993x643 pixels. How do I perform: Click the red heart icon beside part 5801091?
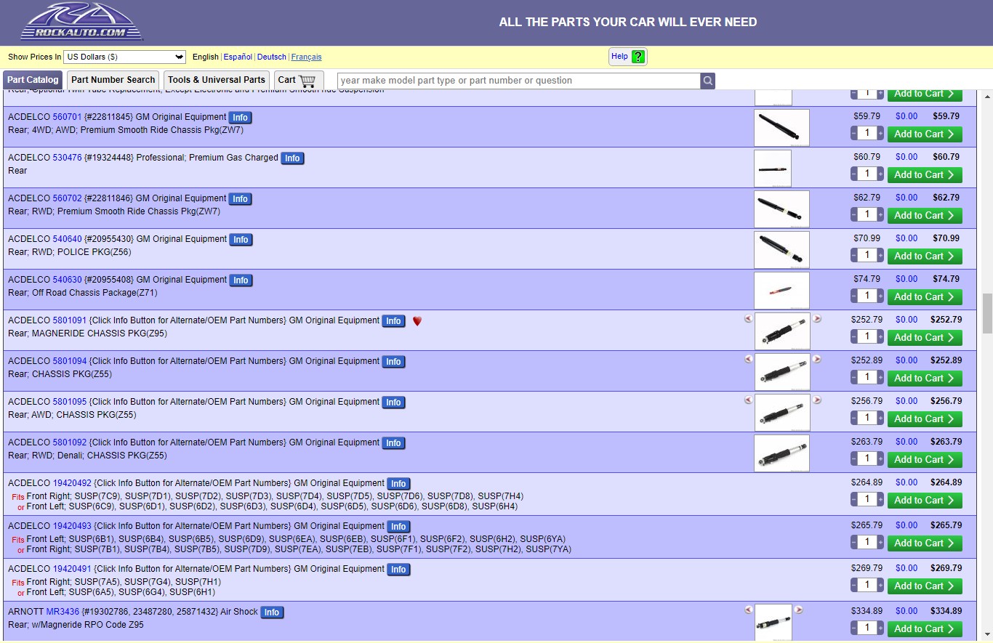(x=417, y=321)
